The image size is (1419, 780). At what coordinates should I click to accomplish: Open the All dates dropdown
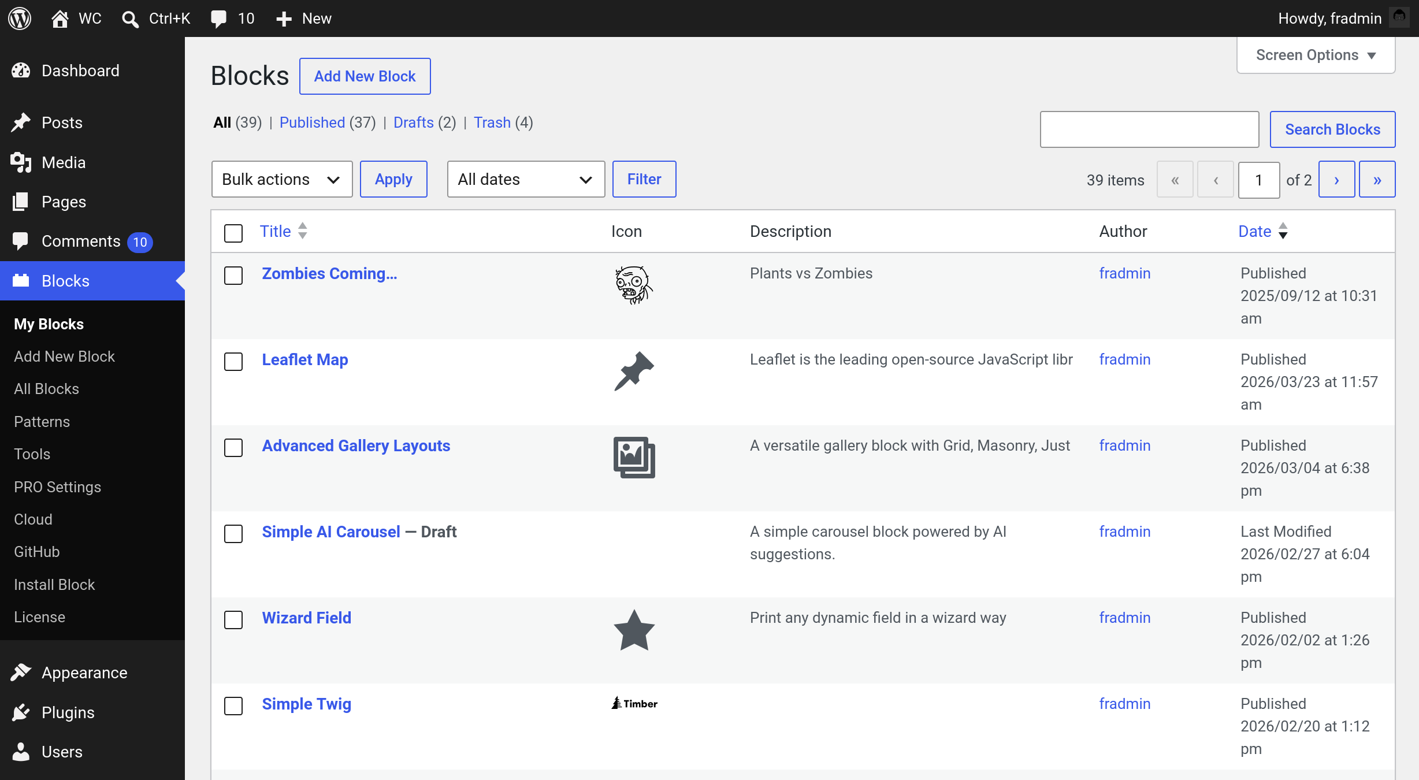[x=526, y=179]
